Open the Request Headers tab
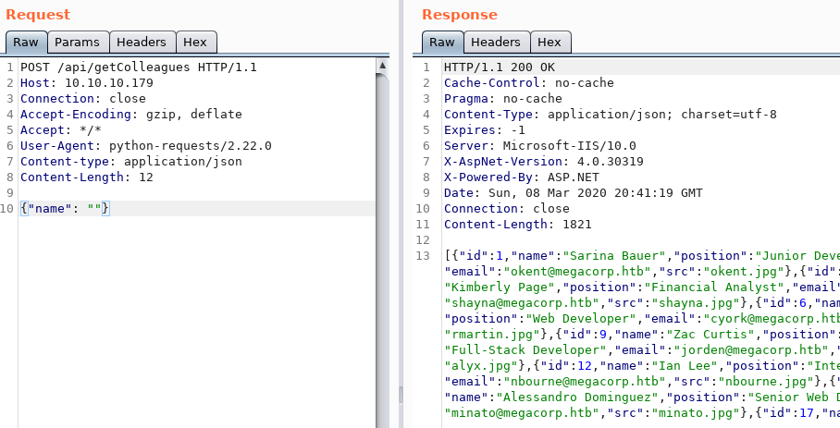Viewport: 840px width, 428px height. tap(141, 42)
